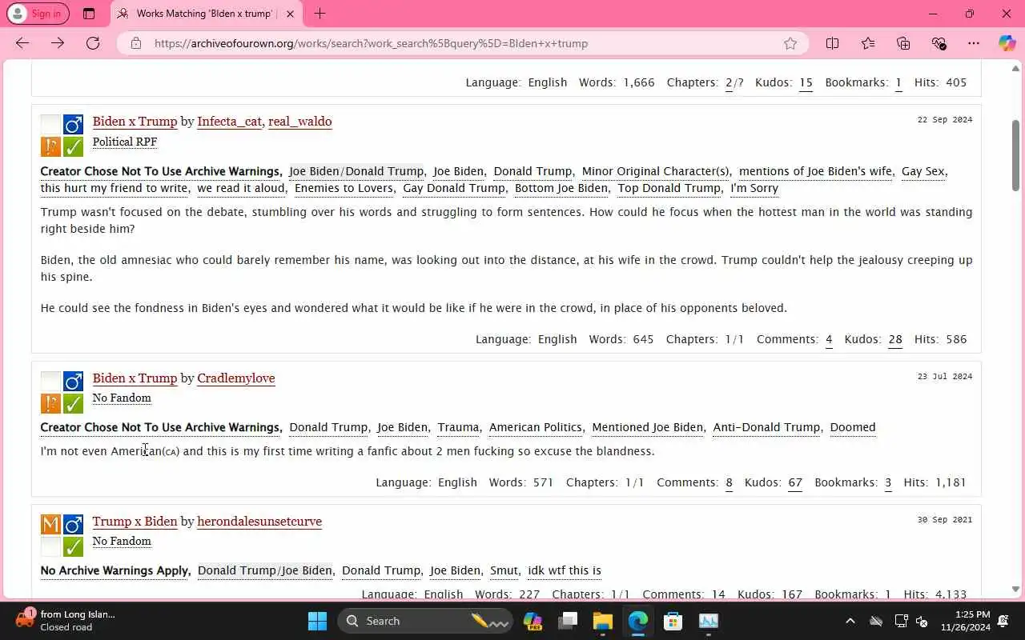Click the 'Bottom Joe Biden' tag

[x=561, y=188]
